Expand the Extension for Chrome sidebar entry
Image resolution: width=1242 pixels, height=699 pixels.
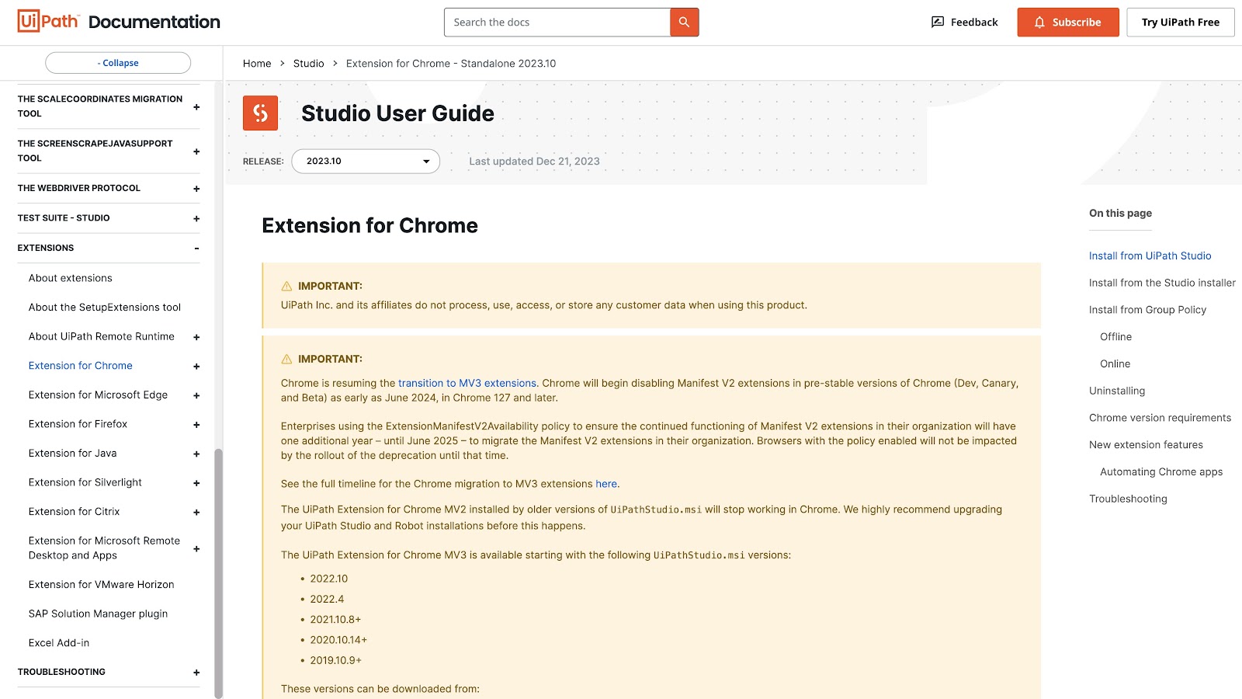[x=196, y=366]
